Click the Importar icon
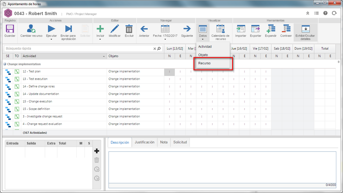 [241, 29]
